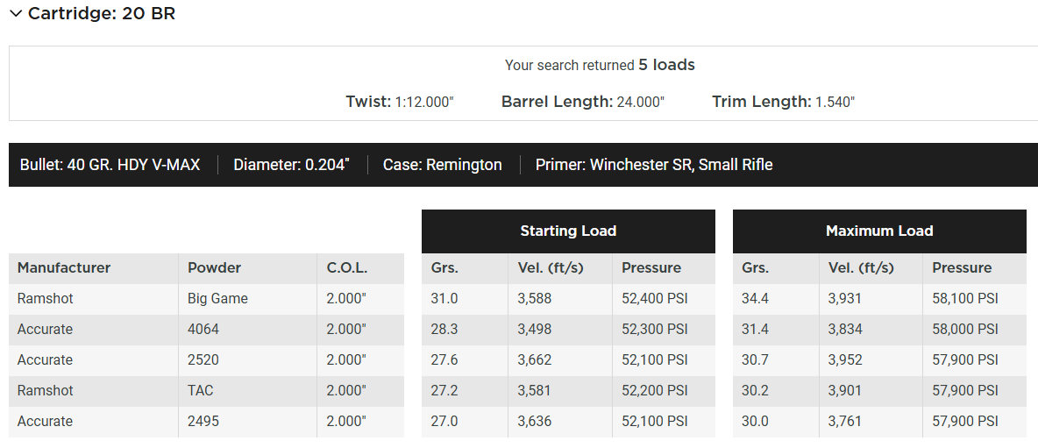
Task: Select the Maximum Load header
Action: pyautogui.click(x=879, y=231)
